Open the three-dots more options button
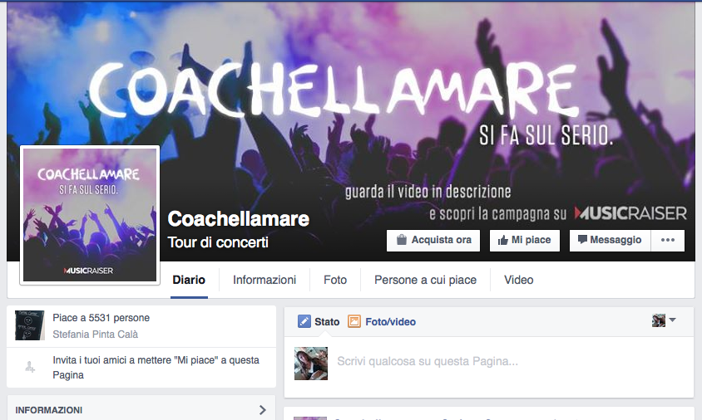Image resolution: width=702 pixels, height=420 pixels. [668, 241]
